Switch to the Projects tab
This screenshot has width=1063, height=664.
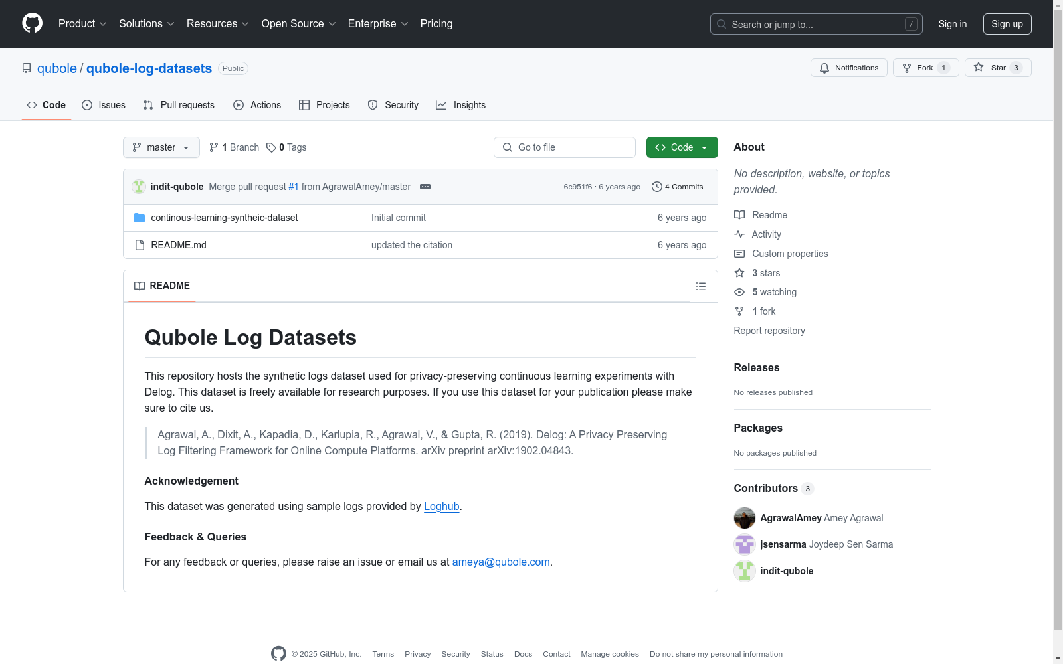coord(324,105)
